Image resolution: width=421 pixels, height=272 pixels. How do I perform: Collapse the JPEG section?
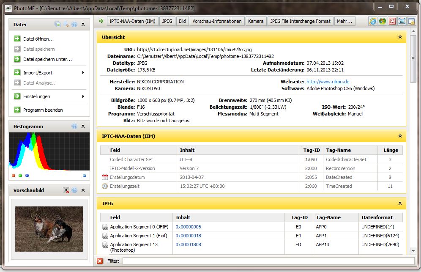click(x=400, y=203)
